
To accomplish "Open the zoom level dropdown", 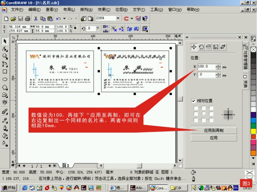I will 118,18.
